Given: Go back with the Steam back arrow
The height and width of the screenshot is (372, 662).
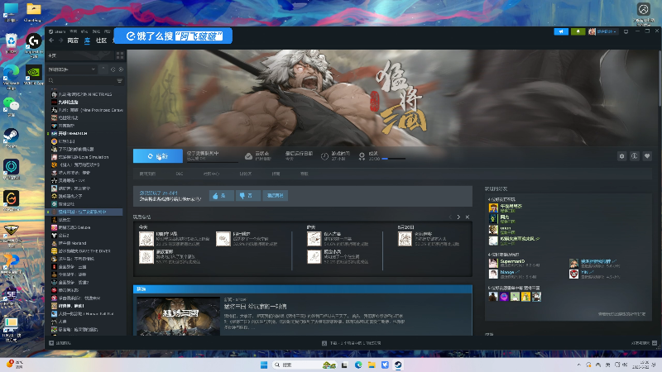Looking at the screenshot, I should (51, 41).
